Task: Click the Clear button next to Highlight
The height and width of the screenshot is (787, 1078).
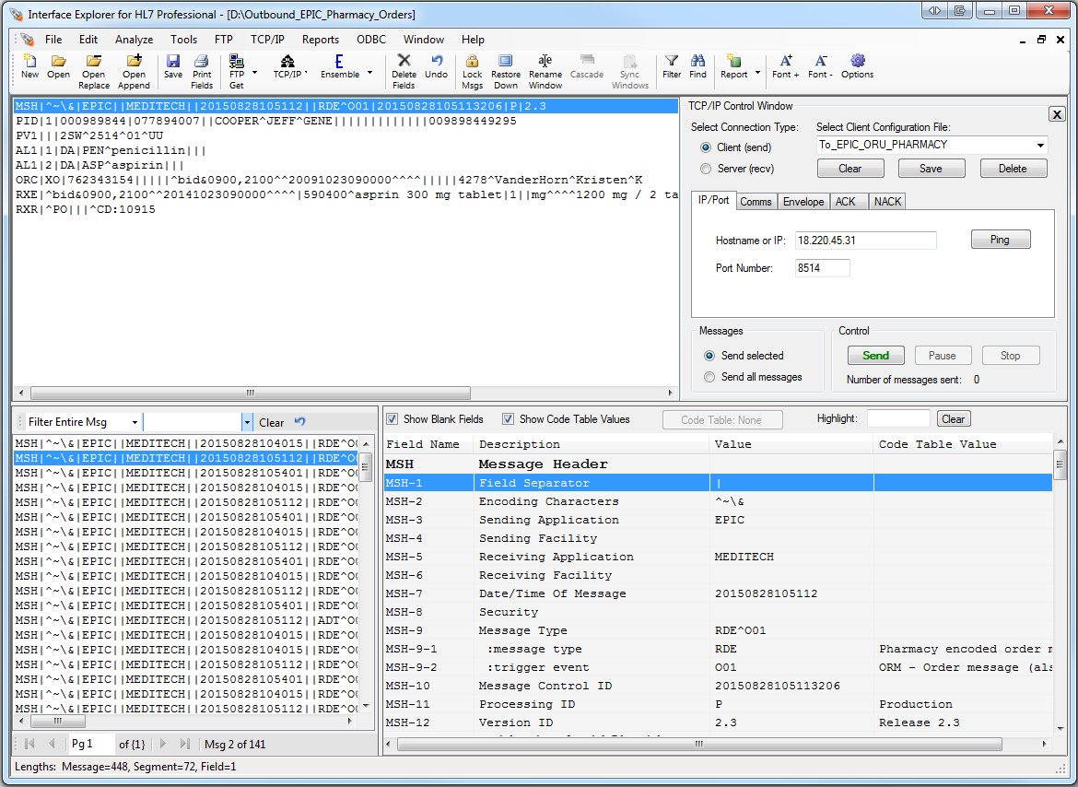Action: coord(953,419)
